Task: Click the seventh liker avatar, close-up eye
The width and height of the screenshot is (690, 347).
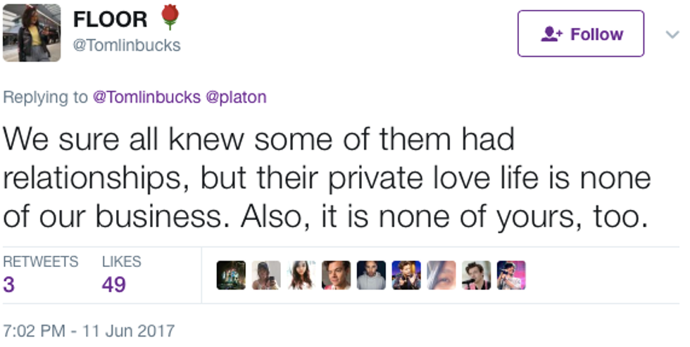Action: [441, 275]
